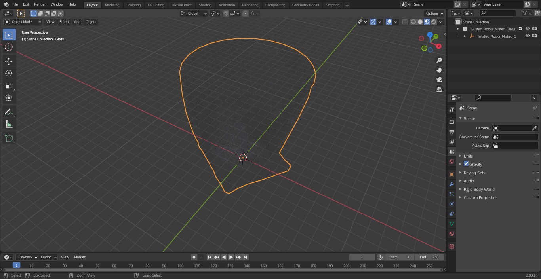Image resolution: width=541 pixels, height=279 pixels.
Task: Open the Object properties tab
Action: pos(451,174)
